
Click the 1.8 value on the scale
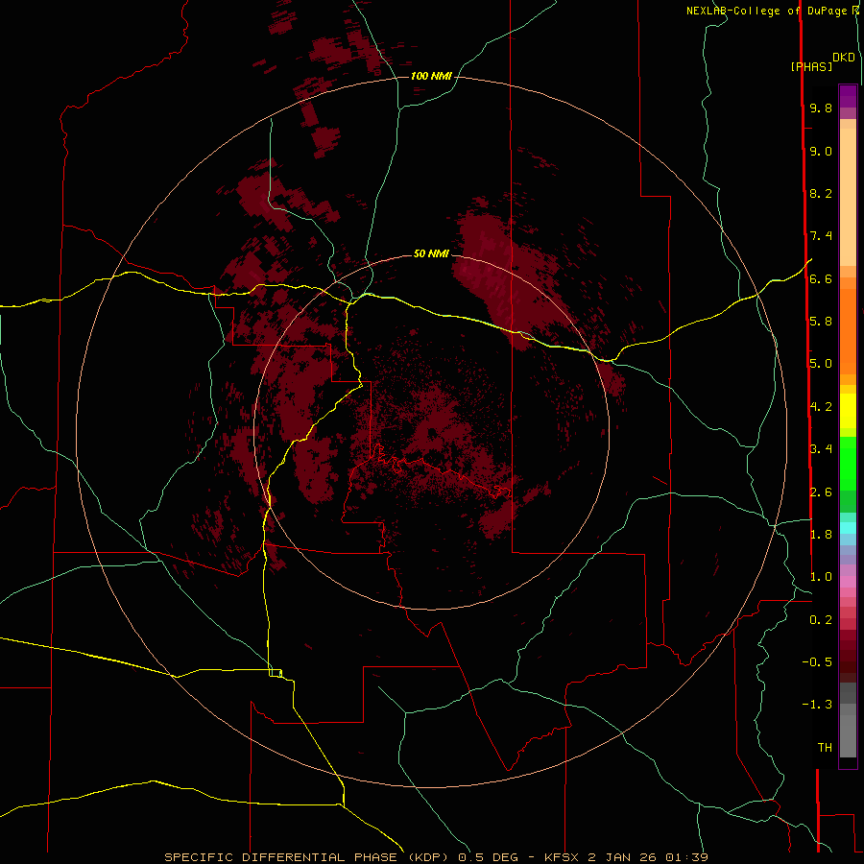821,535
